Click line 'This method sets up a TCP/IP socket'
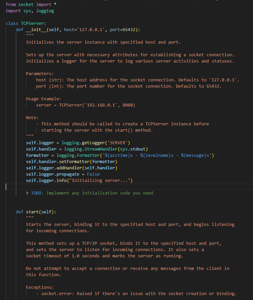The height and width of the screenshot is (300, 253). pyautogui.click(x=124, y=243)
